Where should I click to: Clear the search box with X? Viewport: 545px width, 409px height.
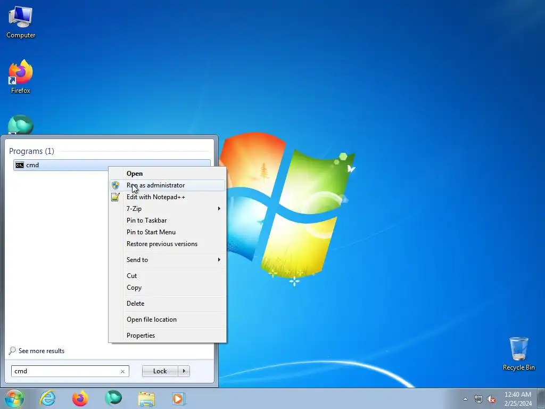[x=122, y=371]
